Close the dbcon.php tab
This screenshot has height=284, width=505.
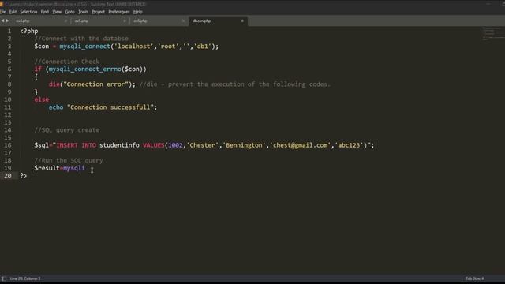(x=242, y=21)
